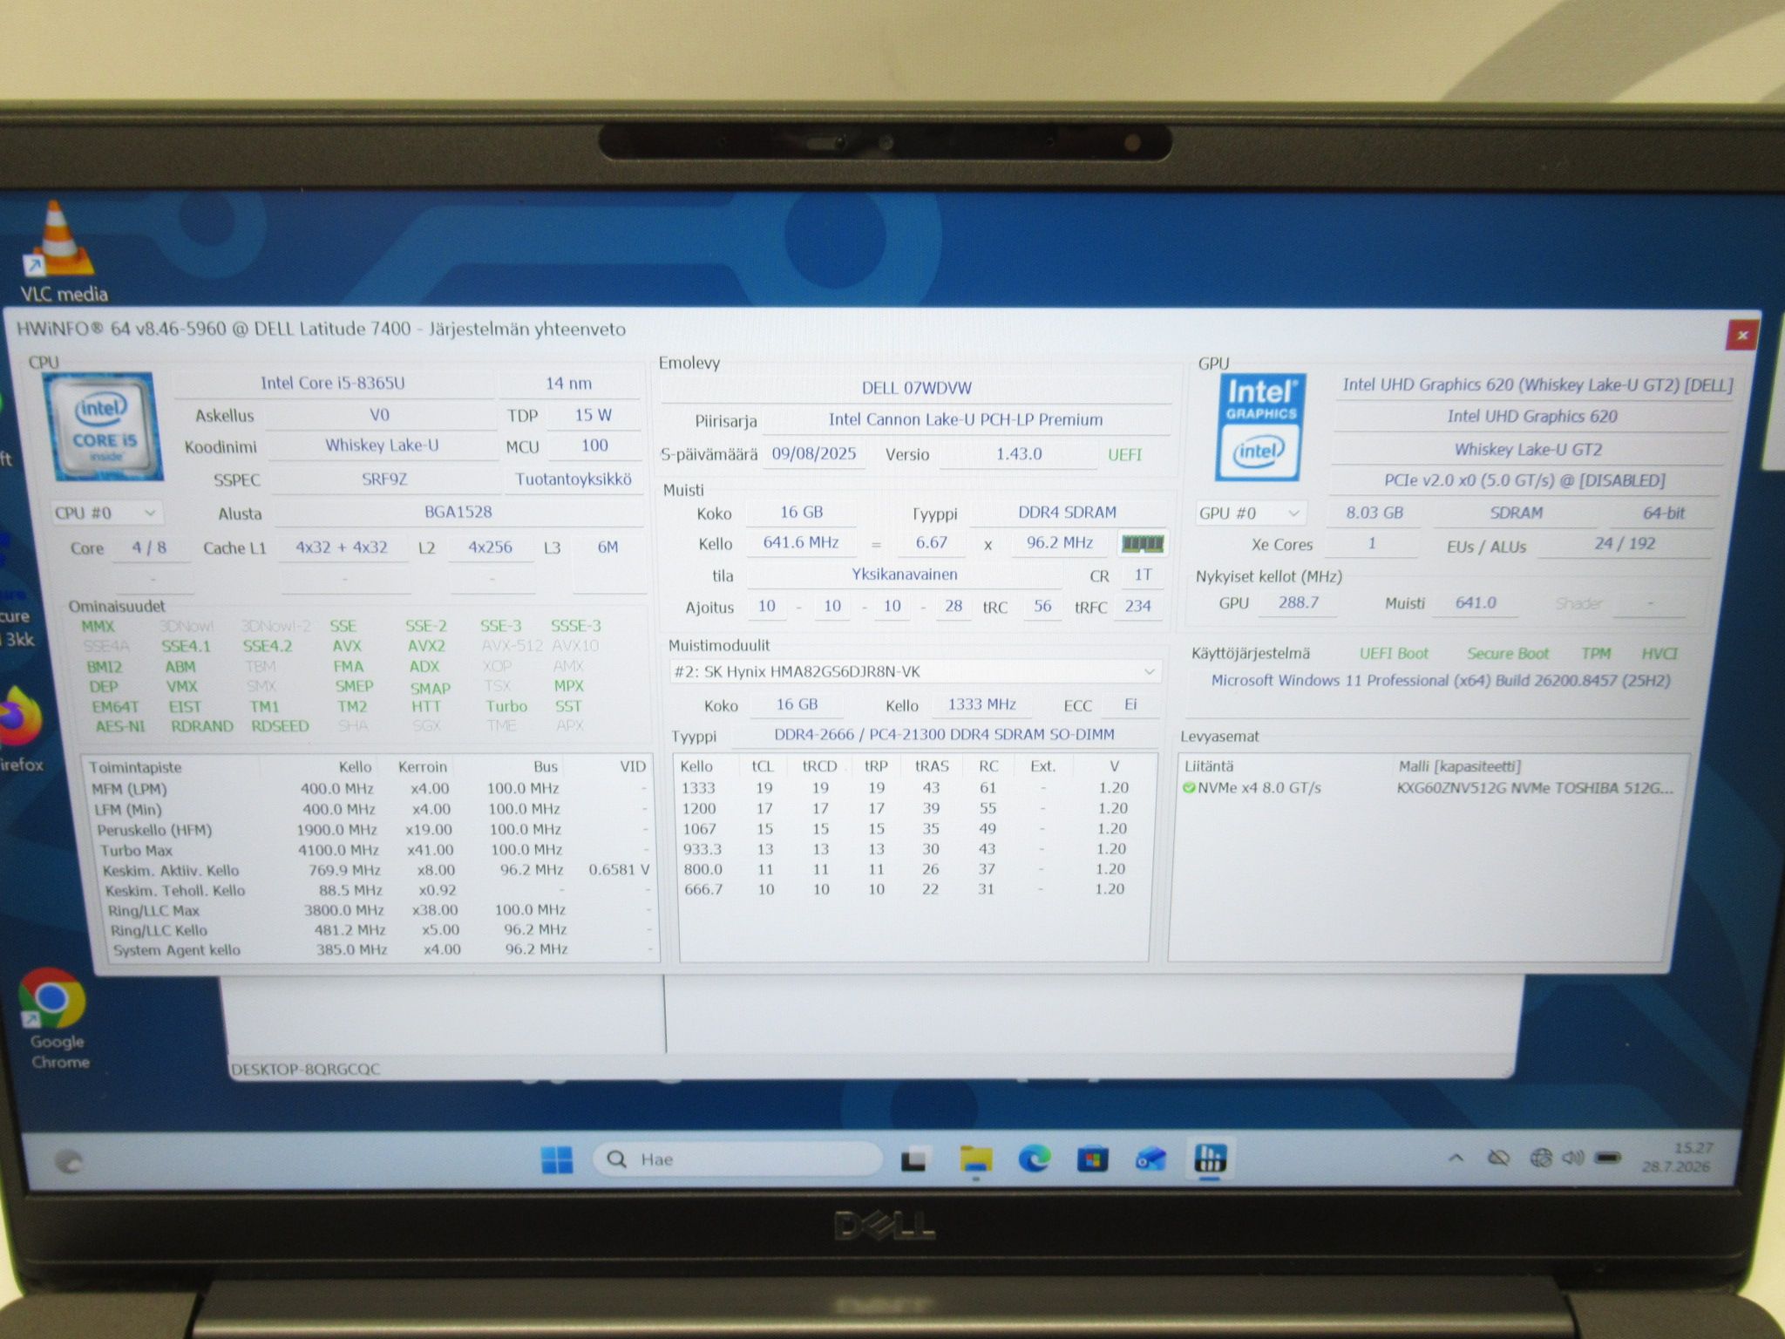Open the Outlook mail taskbar icon
This screenshot has width=1785, height=1339.
click(x=1150, y=1159)
